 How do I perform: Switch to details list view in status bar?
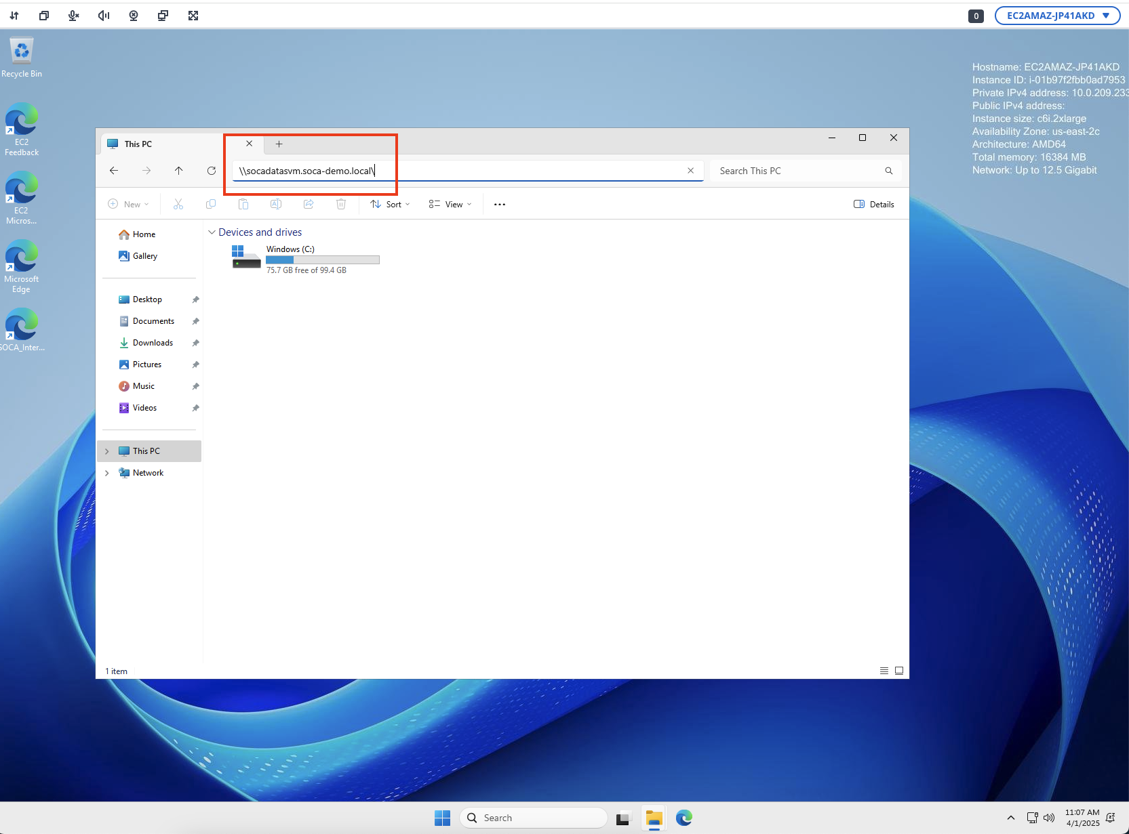(884, 671)
